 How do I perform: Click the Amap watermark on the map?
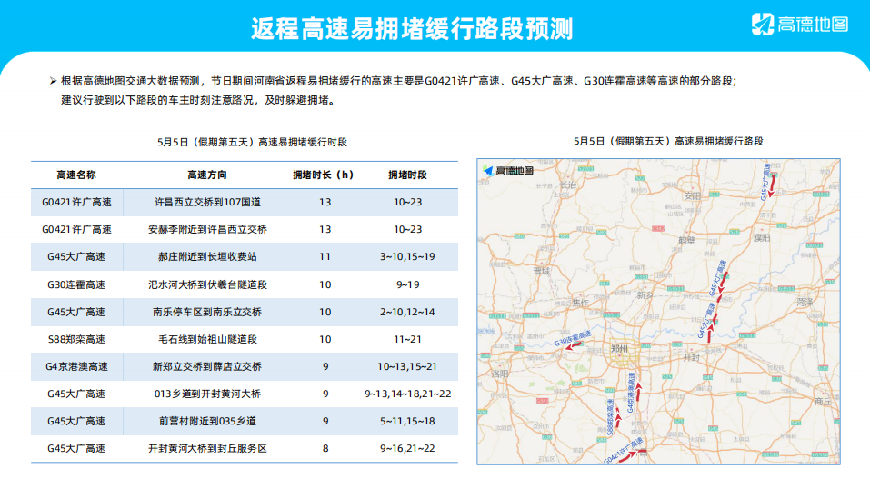coord(509,170)
